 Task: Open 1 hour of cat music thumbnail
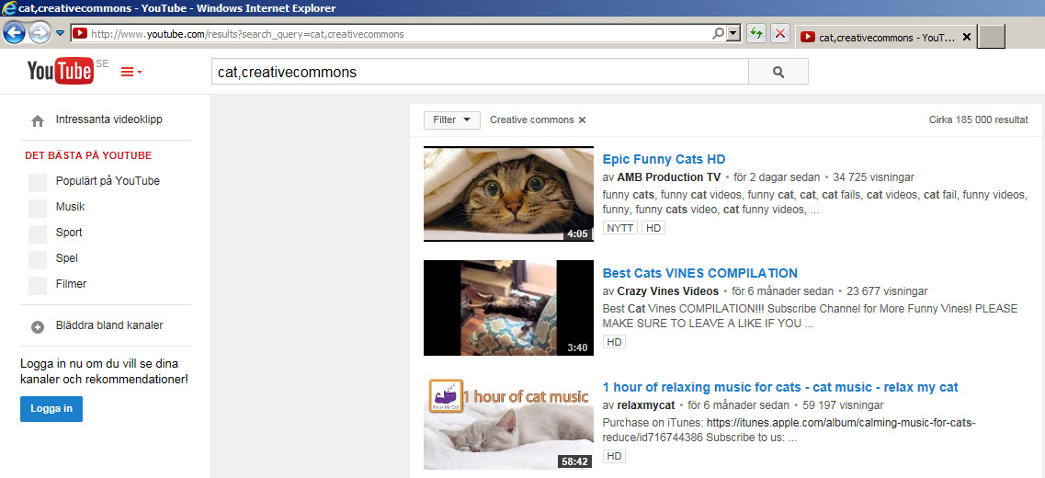[x=508, y=422]
